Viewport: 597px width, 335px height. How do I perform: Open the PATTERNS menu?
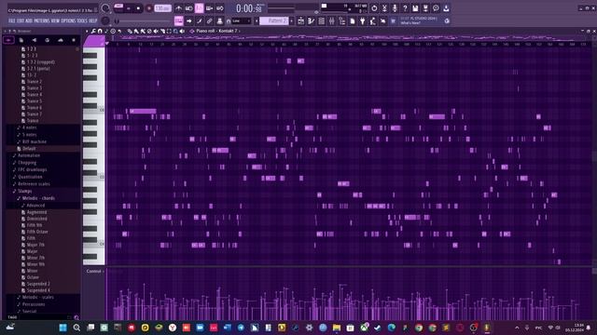pos(42,20)
